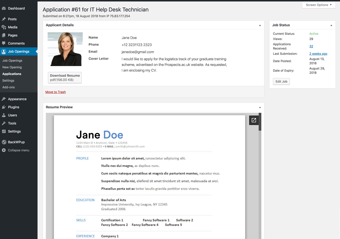Open the Screen Options dropdown
The width and height of the screenshot is (340, 239).
319,5
